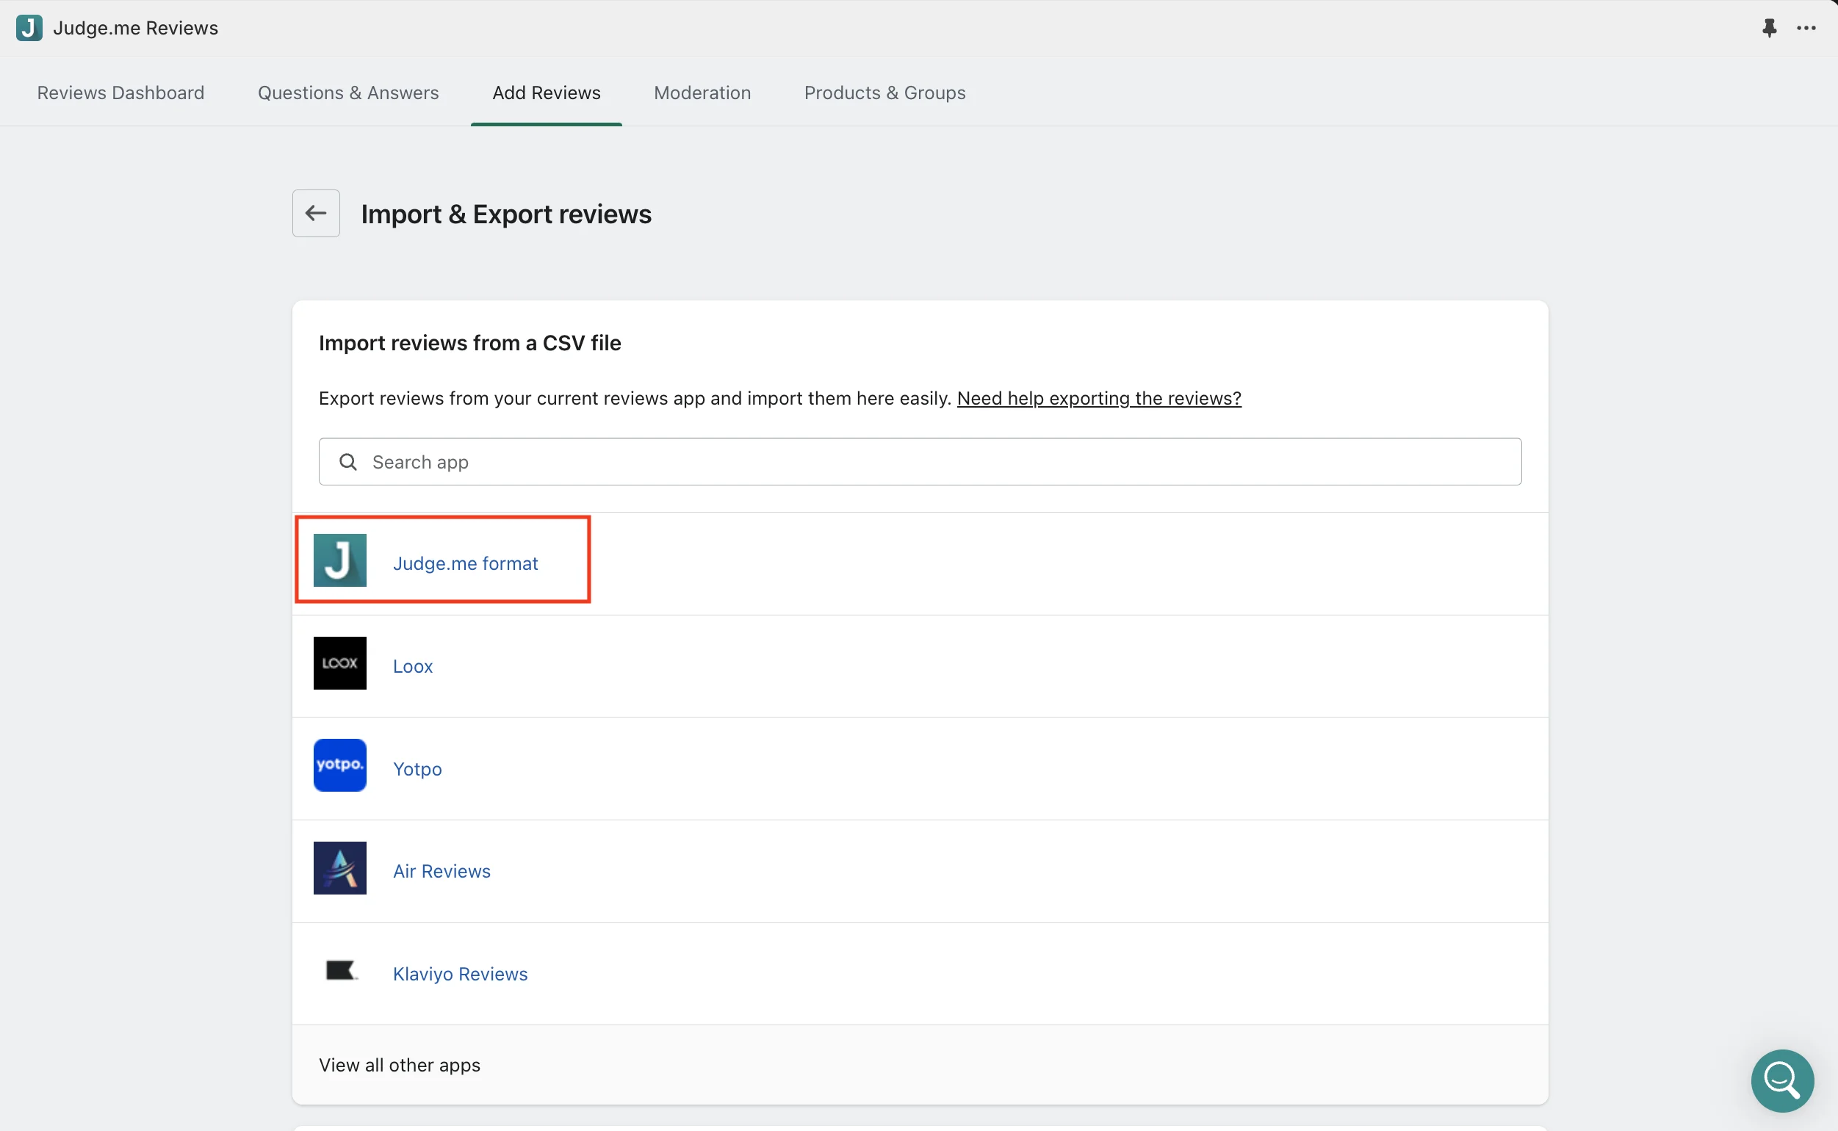Select Yotpo import option
The image size is (1838, 1131).
click(417, 769)
